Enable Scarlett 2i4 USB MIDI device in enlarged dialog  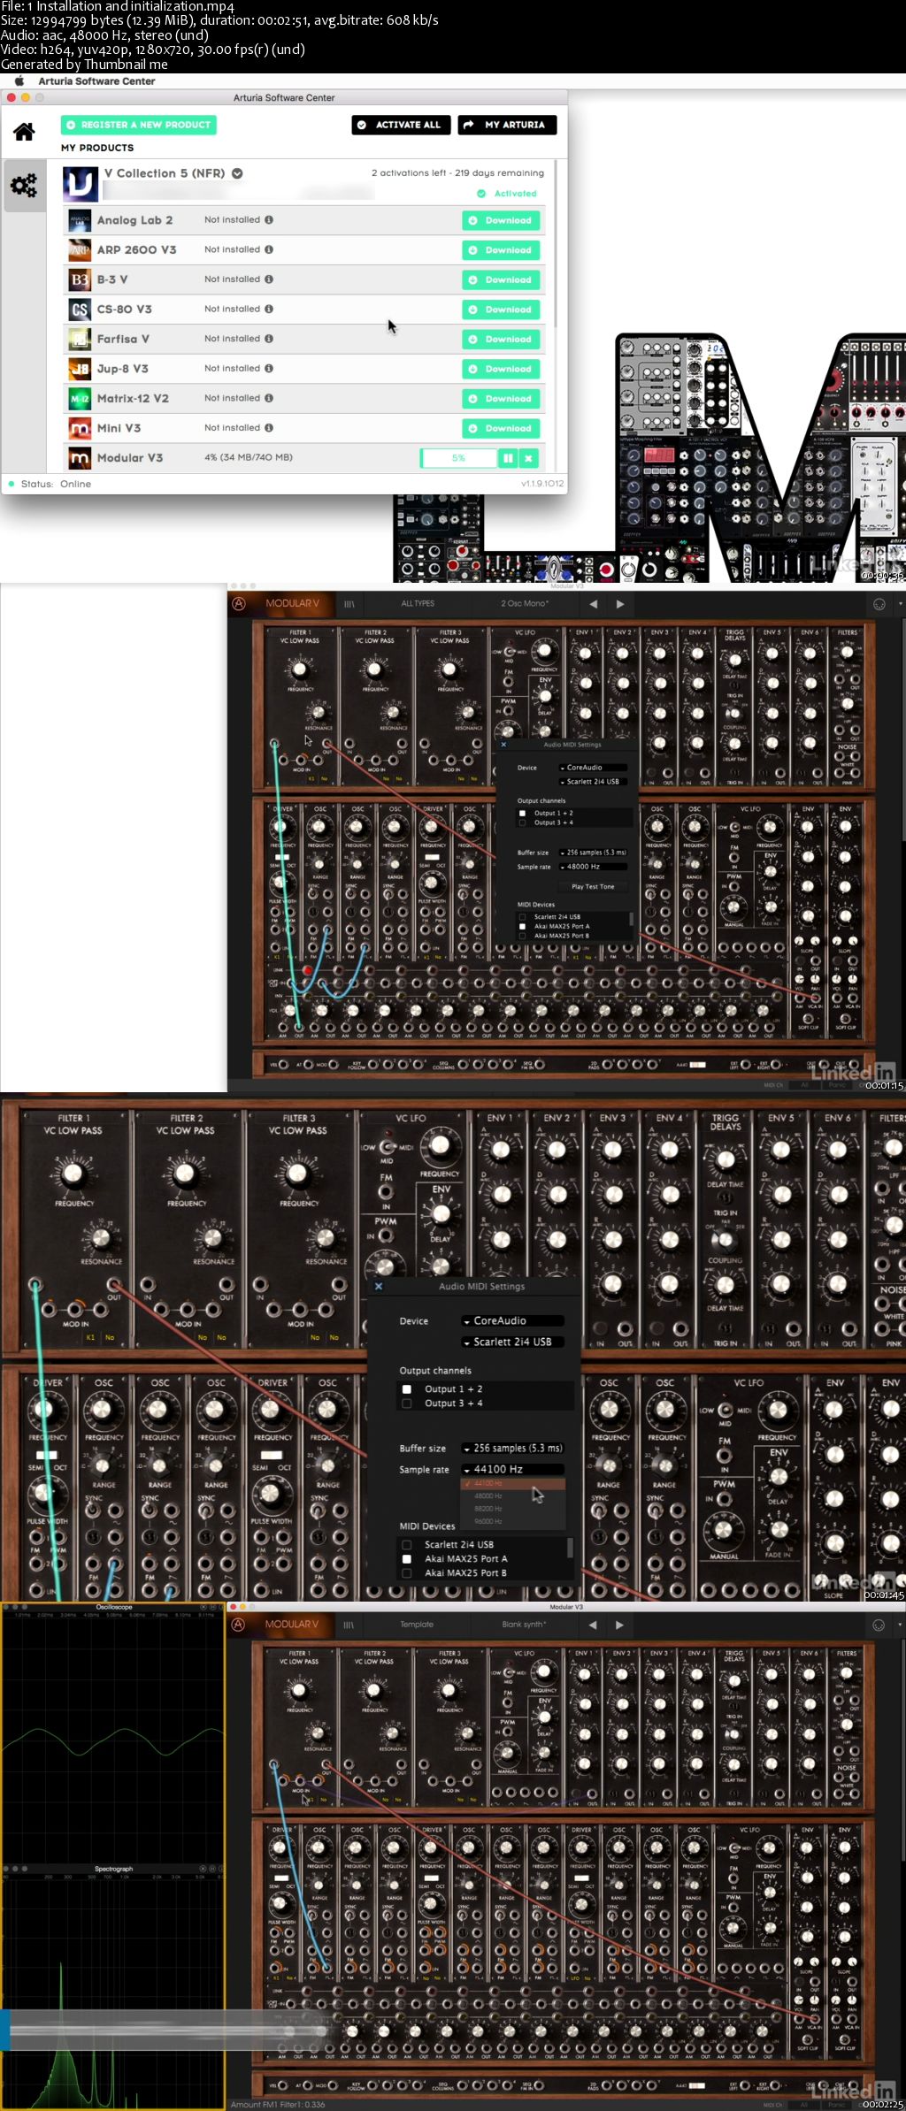click(x=407, y=1545)
